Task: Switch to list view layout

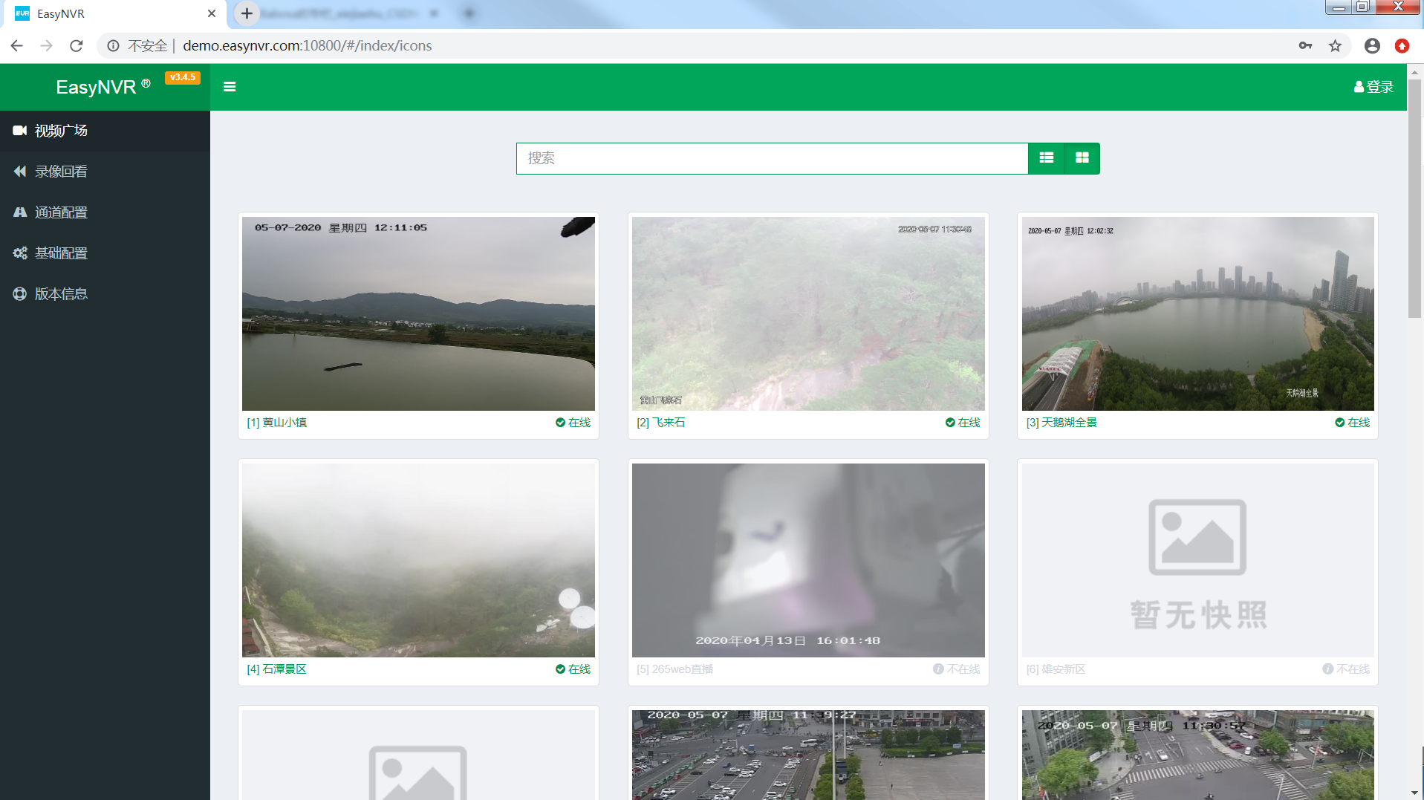Action: point(1047,158)
